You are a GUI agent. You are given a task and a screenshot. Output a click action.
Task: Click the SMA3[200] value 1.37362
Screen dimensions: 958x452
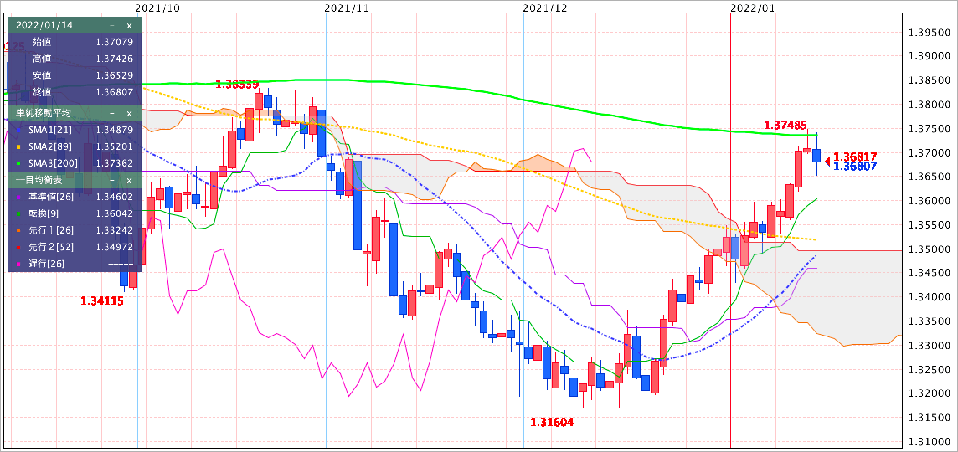tap(114, 163)
